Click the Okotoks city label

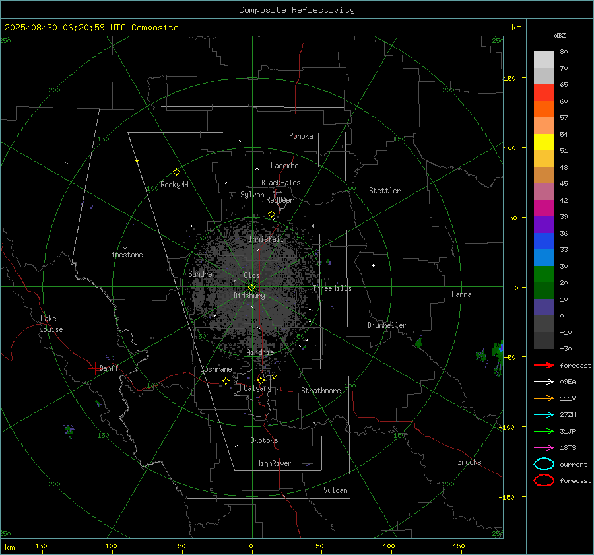pyautogui.click(x=264, y=440)
